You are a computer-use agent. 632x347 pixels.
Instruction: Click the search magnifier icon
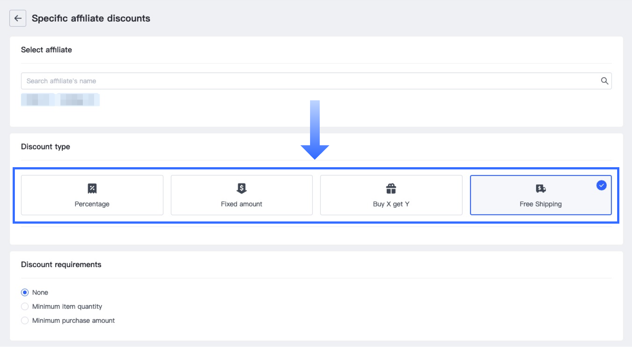point(604,81)
